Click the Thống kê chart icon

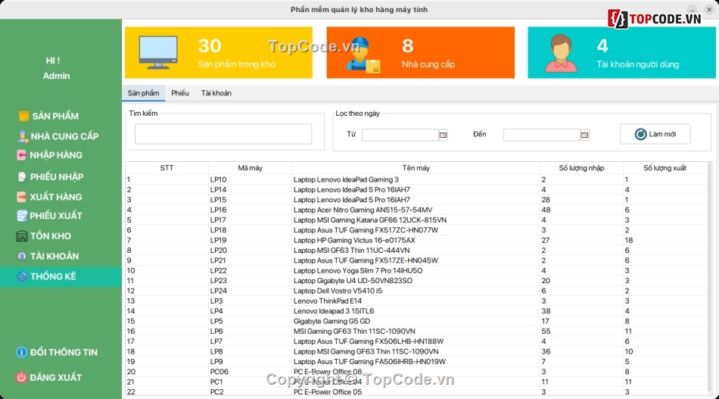pos(21,276)
